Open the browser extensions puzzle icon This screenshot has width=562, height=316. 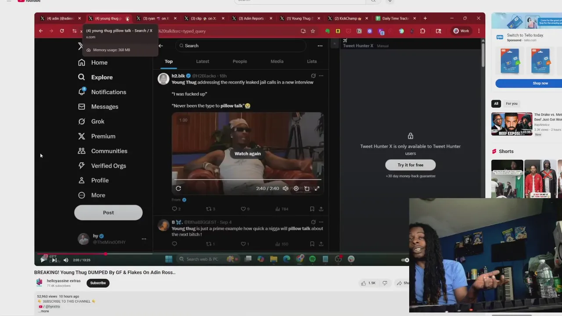[423, 31]
